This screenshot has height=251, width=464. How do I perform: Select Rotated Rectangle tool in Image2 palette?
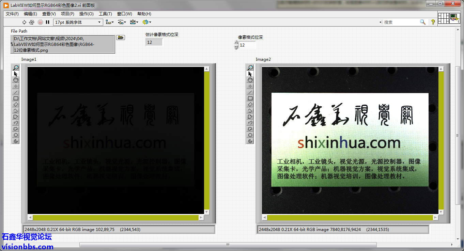tap(250, 104)
